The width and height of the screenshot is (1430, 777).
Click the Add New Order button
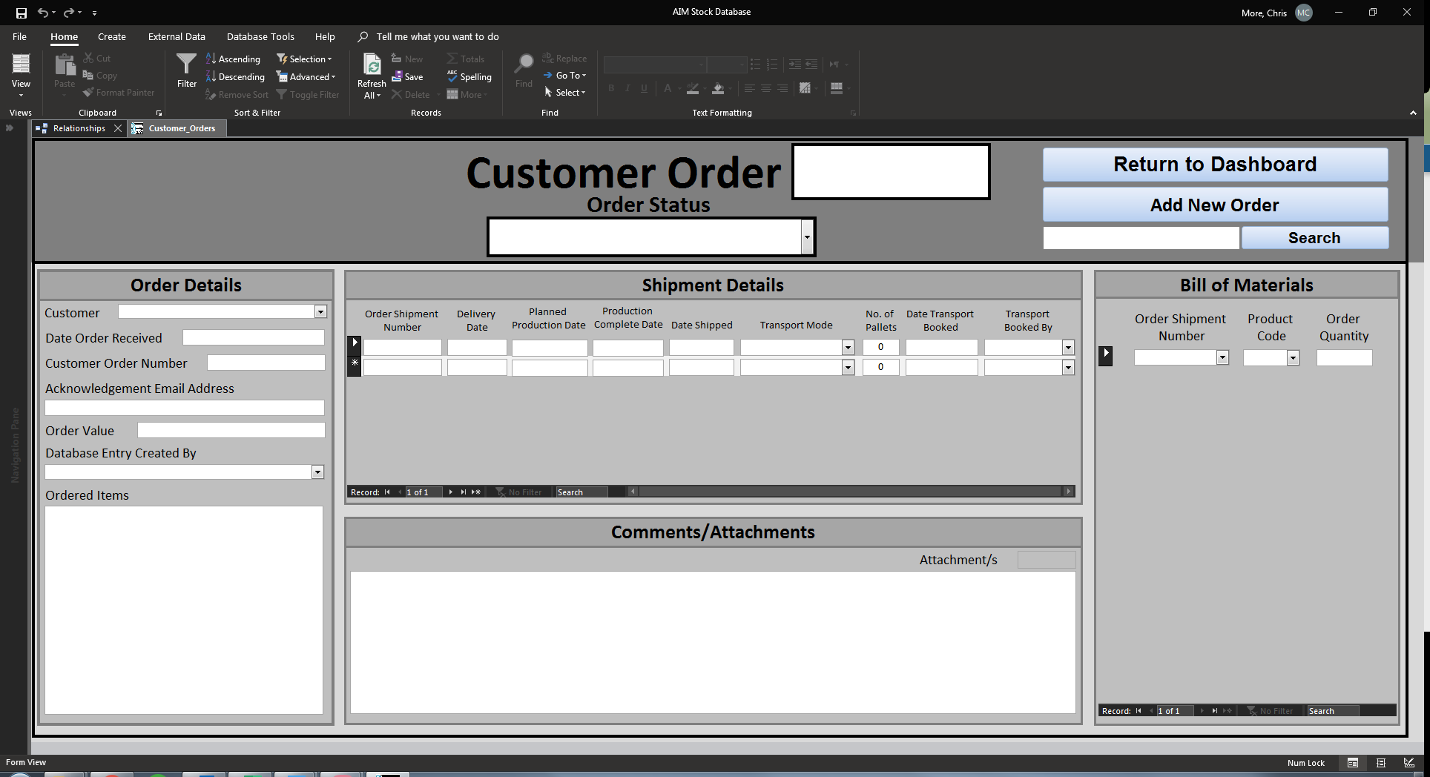pos(1215,205)
